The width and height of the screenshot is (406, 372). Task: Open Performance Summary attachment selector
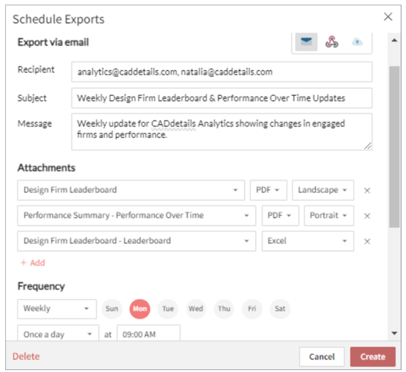coord(137,216)
